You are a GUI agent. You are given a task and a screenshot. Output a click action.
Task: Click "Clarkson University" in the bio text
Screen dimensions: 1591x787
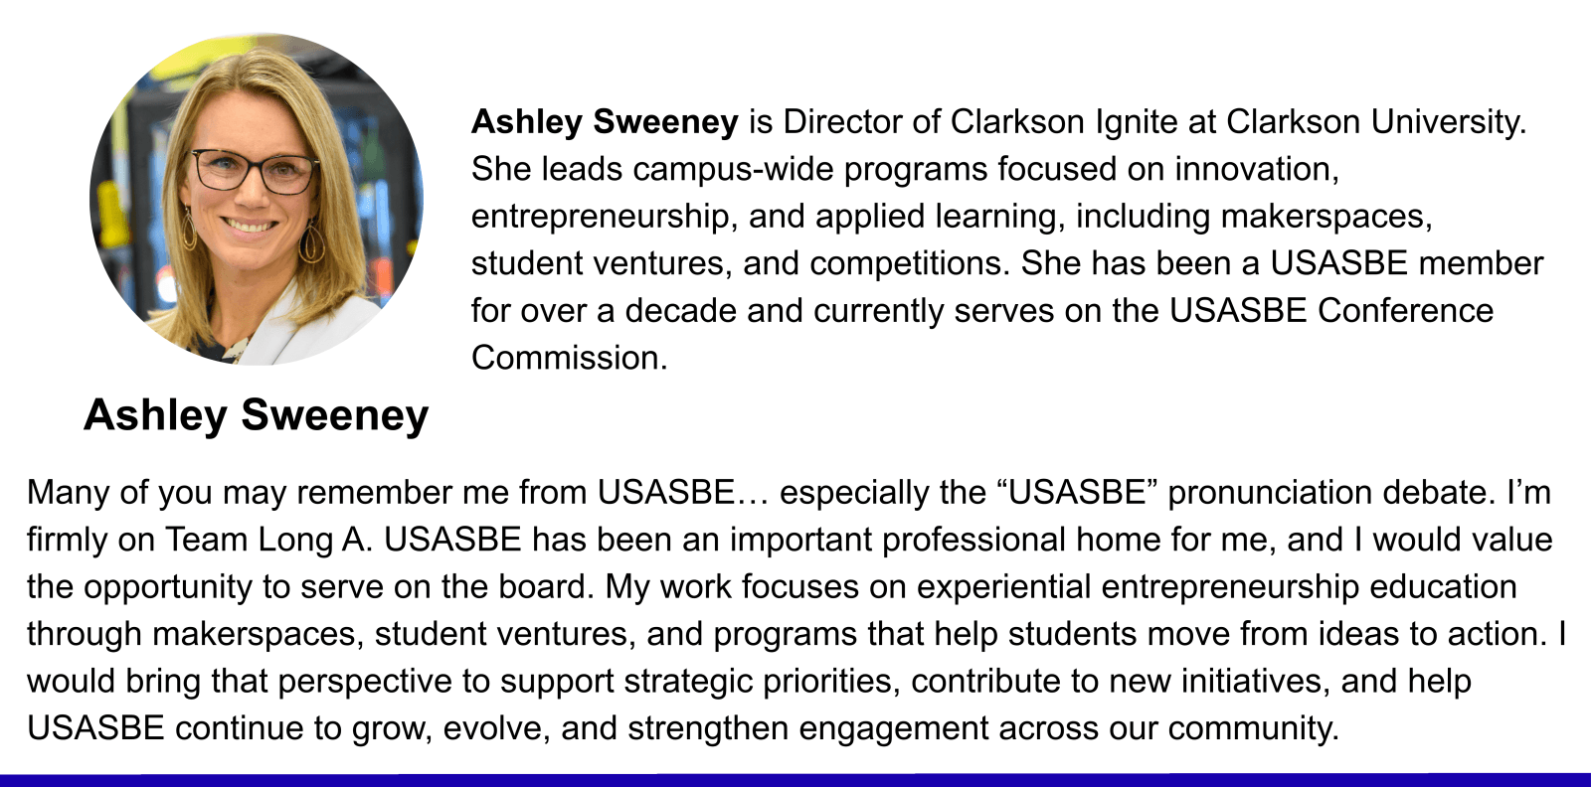click(x=1374, y=122)
